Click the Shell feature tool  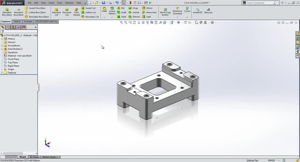[121, 17]
